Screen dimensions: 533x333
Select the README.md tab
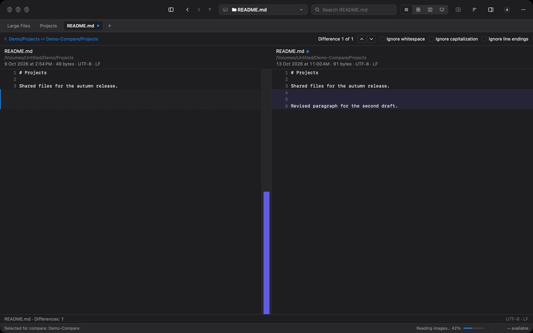click(83, 26)
